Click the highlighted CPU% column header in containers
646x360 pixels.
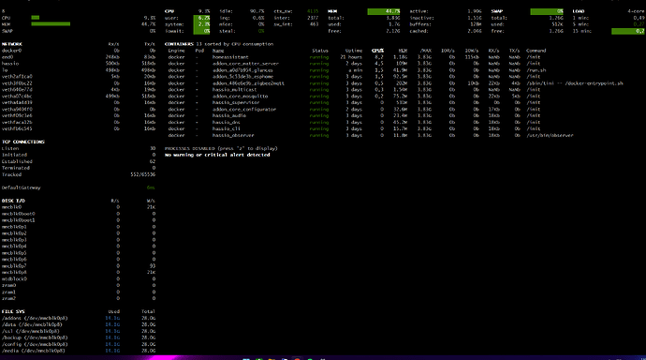click(377, 51)
